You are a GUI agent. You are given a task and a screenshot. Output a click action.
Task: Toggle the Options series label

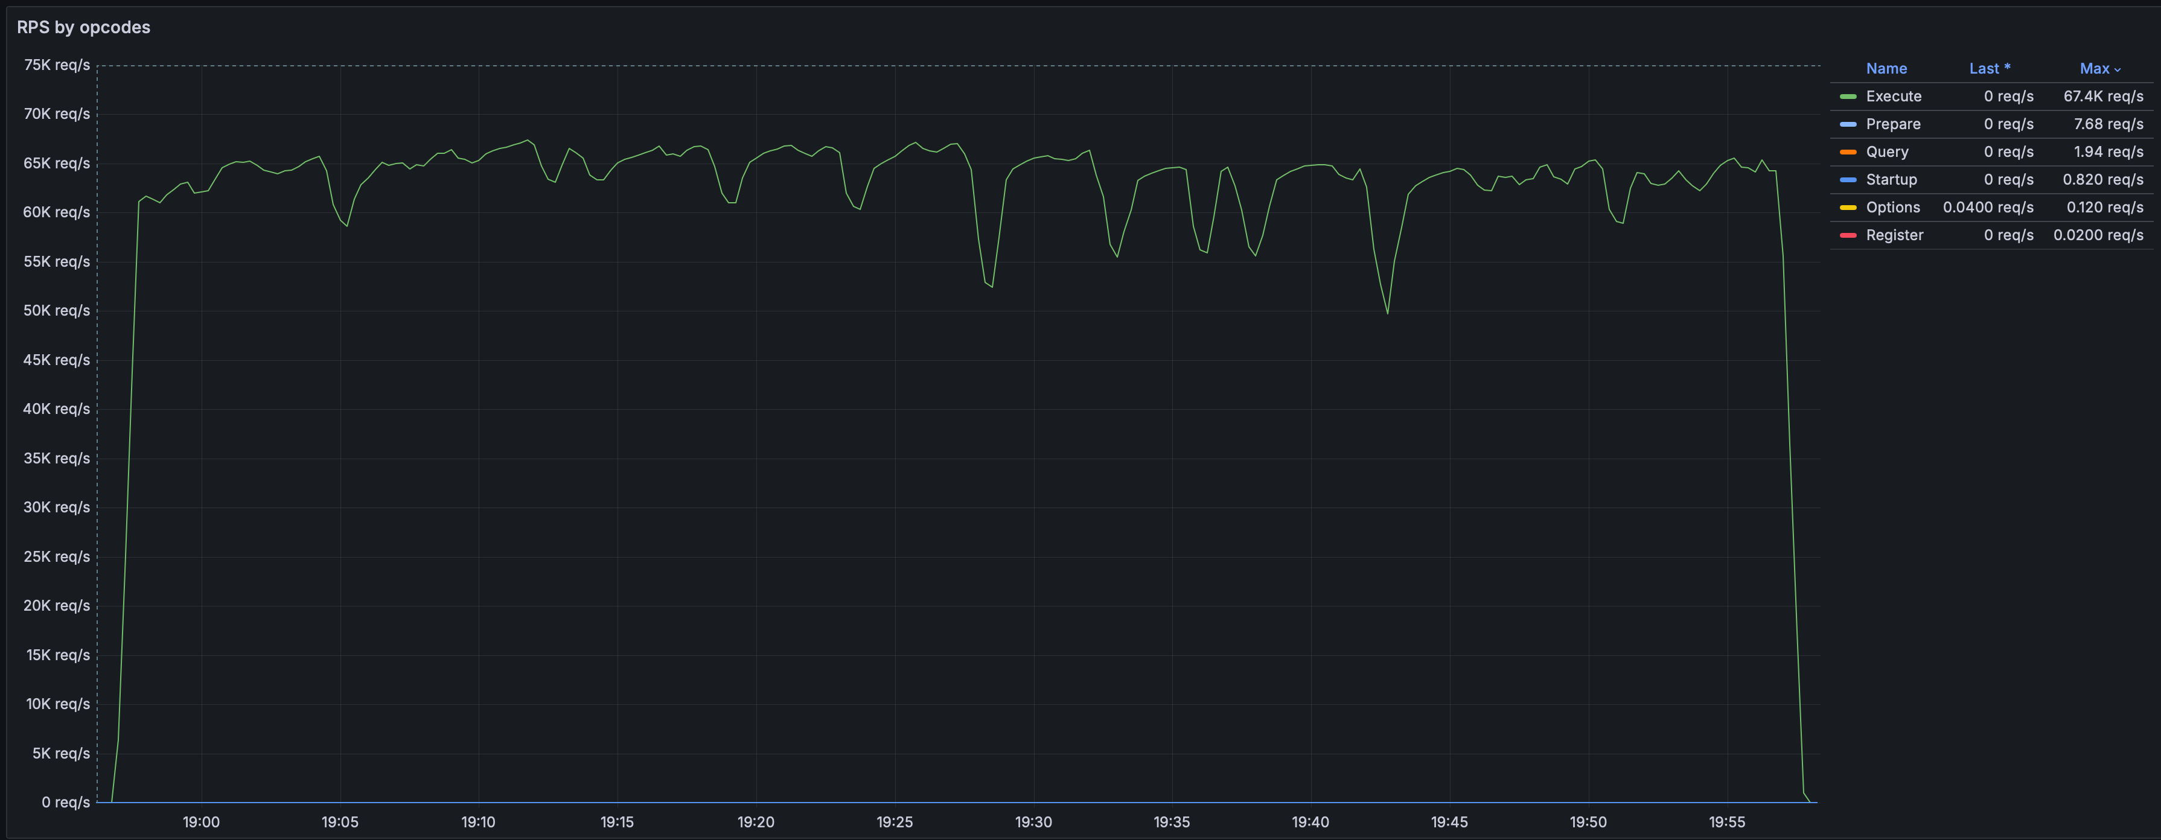coord(1892,207)
